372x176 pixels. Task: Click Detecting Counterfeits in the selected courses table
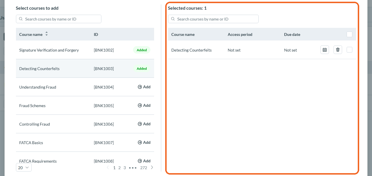[x=191, y=50]
